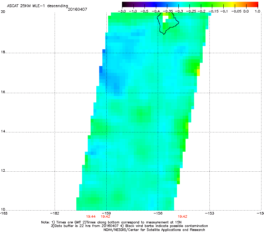Click the latitude axis label 14
The height and width of the screenshot is (232, 264).
pyautogui.click(x=3, y=131)
